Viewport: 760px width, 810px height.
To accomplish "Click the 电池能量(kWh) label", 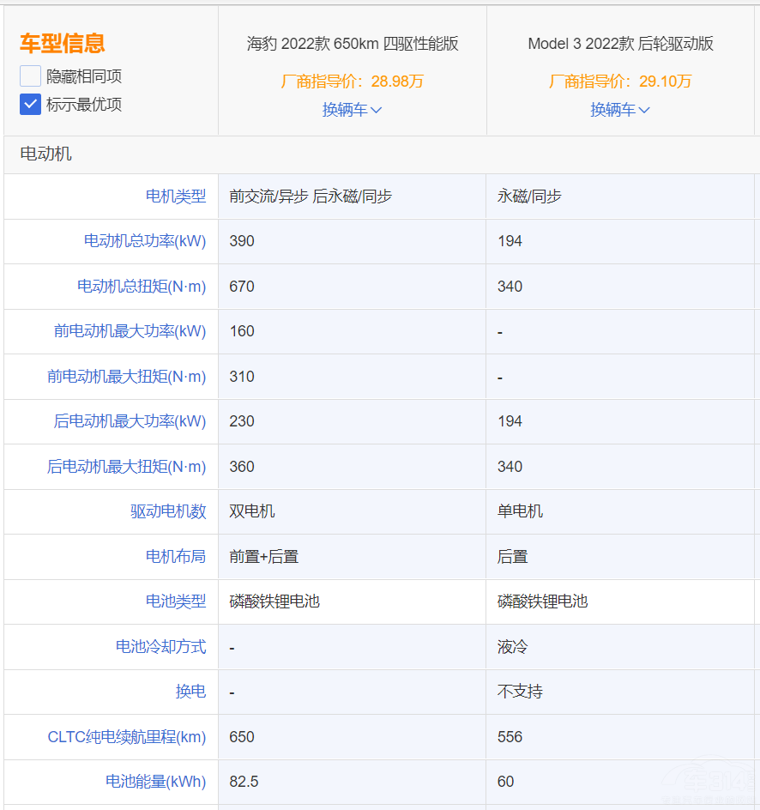I will click(155, 782).
